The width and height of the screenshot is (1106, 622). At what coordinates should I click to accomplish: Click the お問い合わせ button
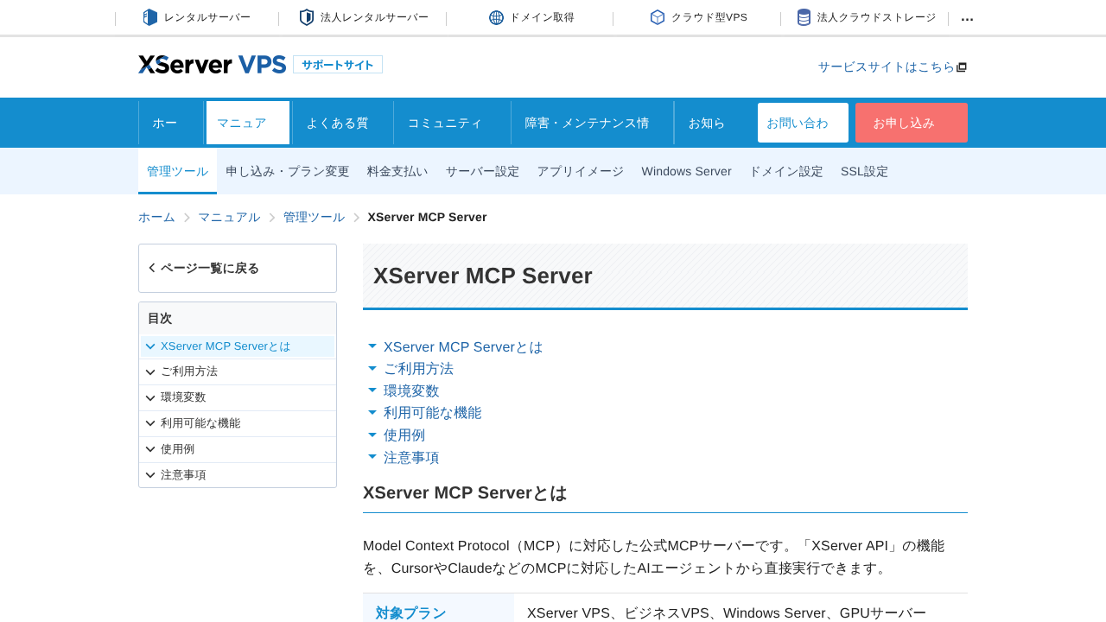coord(803,123)
